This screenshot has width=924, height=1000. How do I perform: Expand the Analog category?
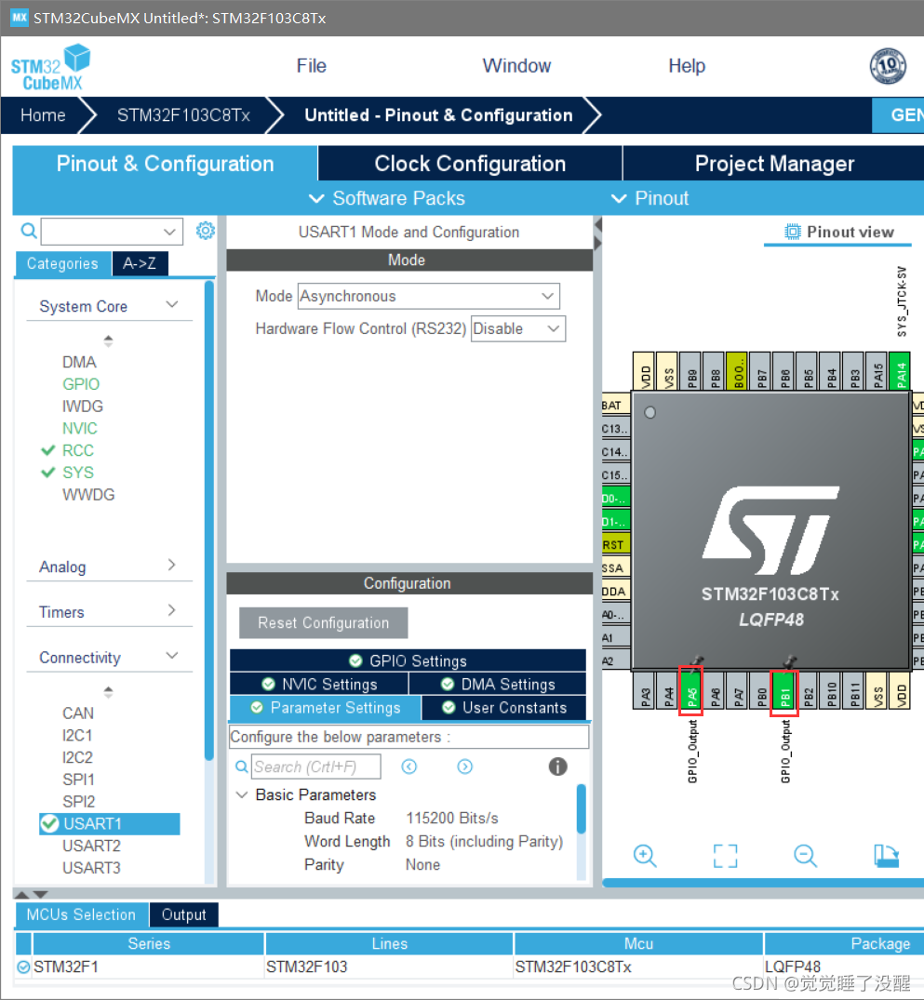coord(171,565)
